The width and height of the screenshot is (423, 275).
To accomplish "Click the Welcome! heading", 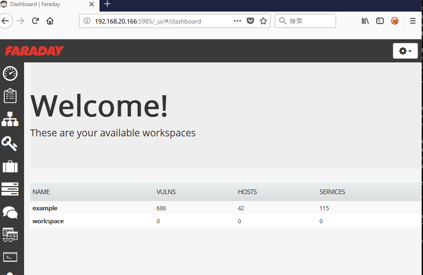I will click(x=100, y=106).
